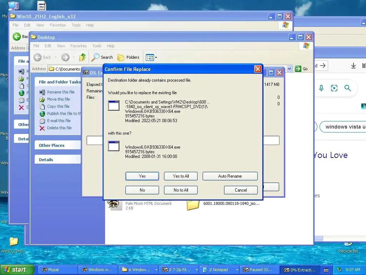
Task: Open the 4 Windows Explorer taskbar group
Action: (x=139, y=270)
